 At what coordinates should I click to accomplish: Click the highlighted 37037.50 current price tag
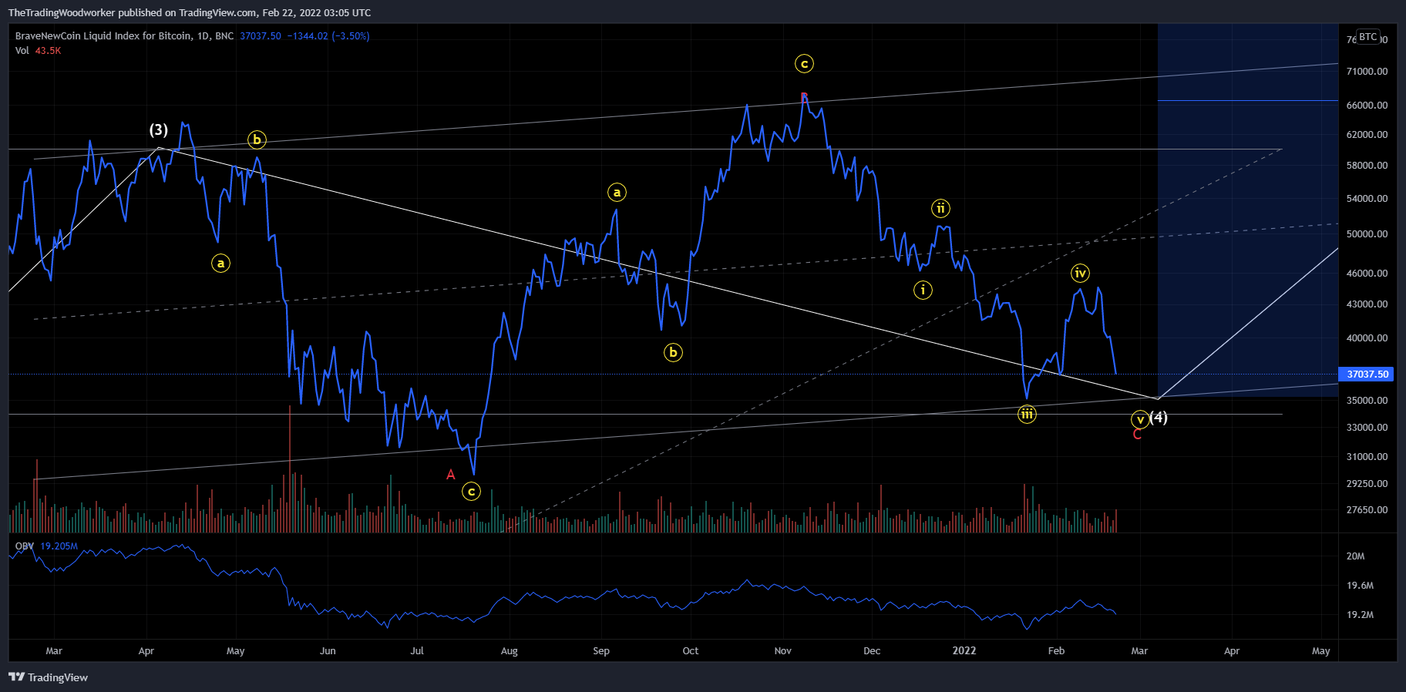[x=1366, y=374]
